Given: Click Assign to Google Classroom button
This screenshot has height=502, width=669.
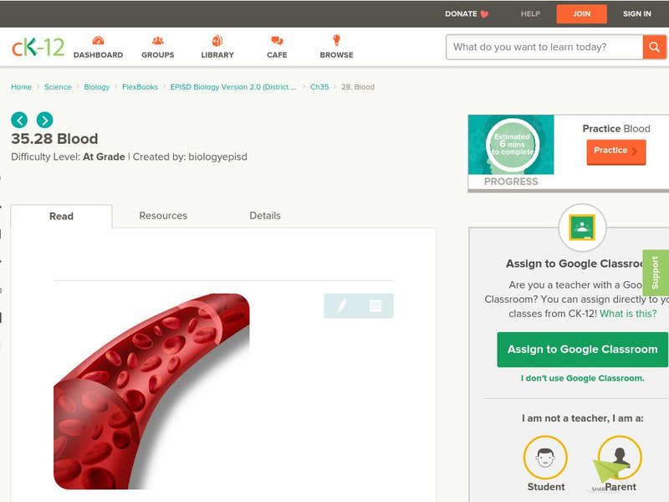Looking at the screenshot, I should pos(582,350).
